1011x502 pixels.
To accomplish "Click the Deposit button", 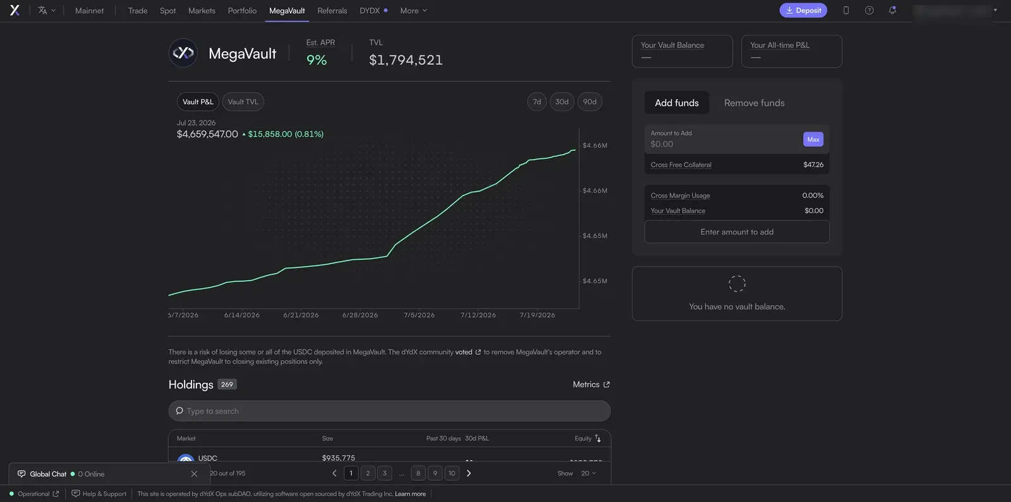I will [x=803, y=10].
